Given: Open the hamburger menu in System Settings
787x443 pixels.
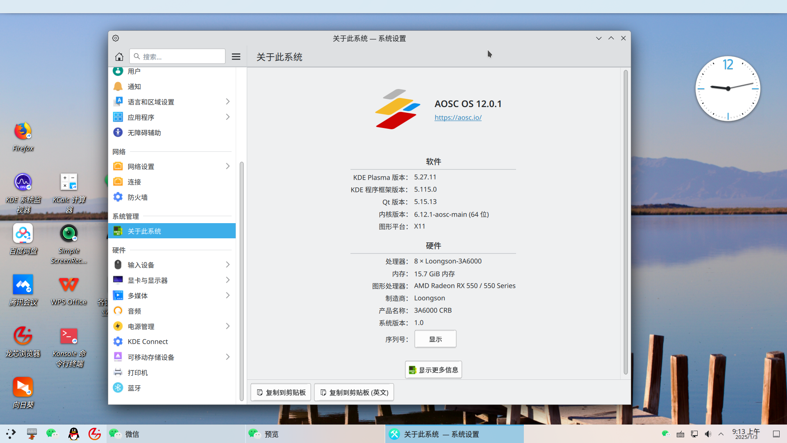Looking at the screenshot, I should coord(236,57).
